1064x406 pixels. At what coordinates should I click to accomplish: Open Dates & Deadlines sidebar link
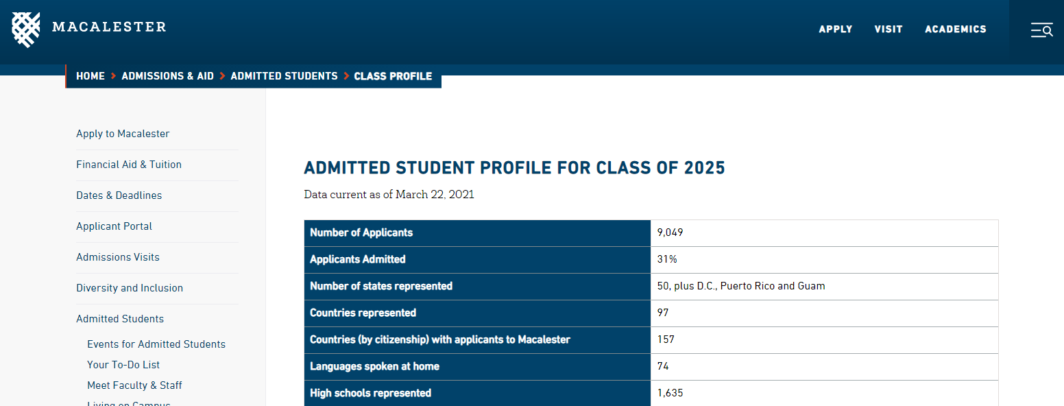click(x=119, y=195)
